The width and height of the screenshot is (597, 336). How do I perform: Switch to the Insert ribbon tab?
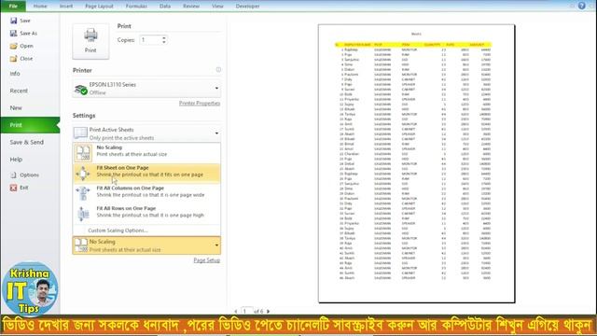click(66, 7)
